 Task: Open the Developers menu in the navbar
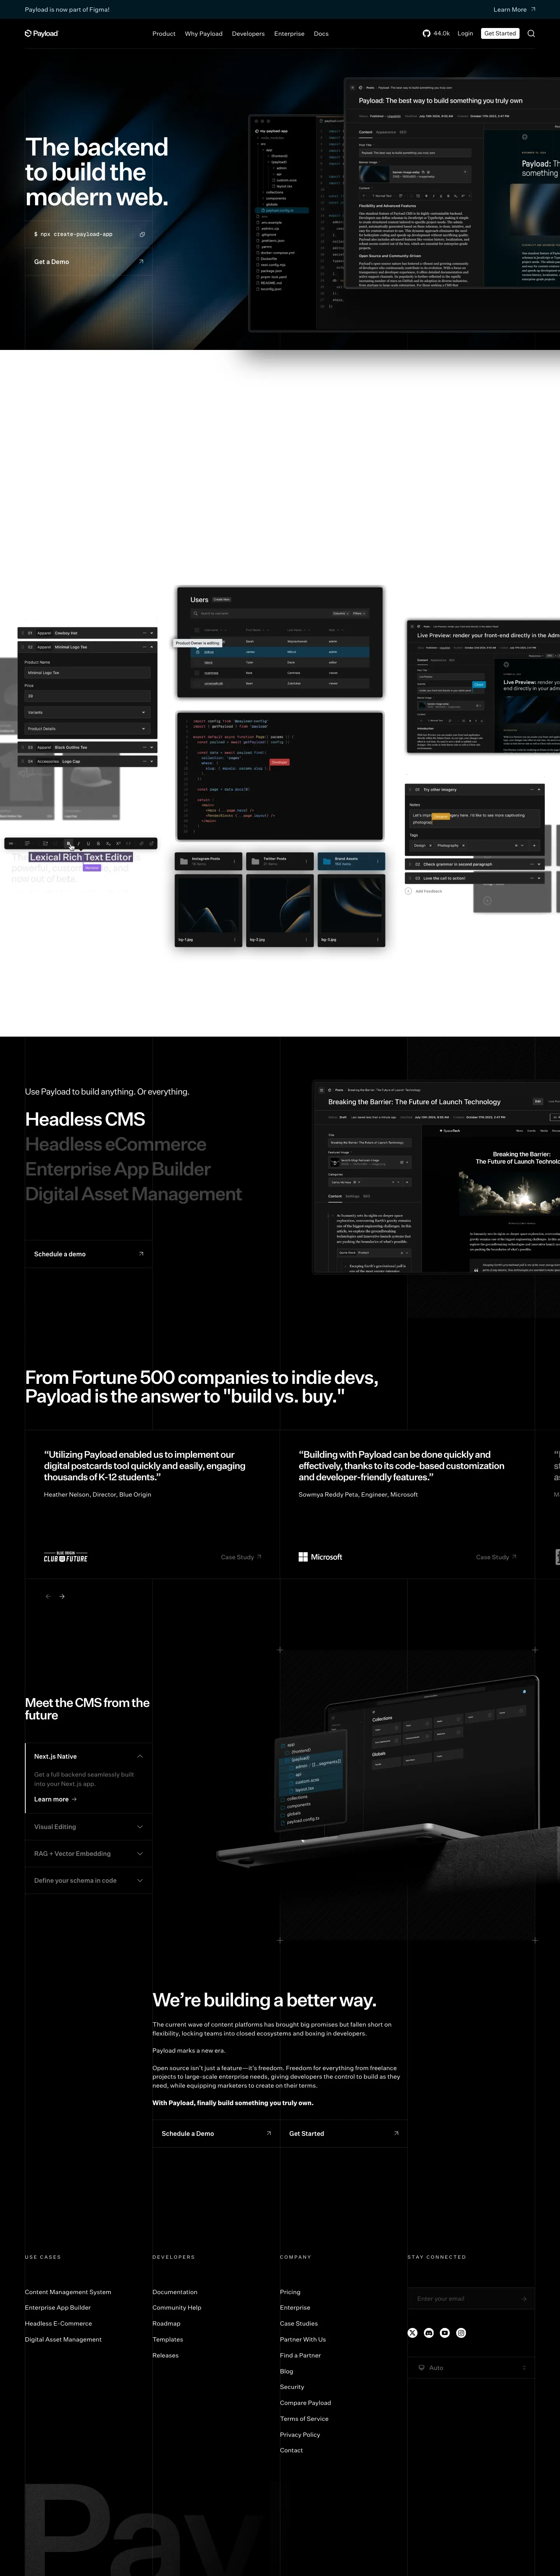[248, 33]
